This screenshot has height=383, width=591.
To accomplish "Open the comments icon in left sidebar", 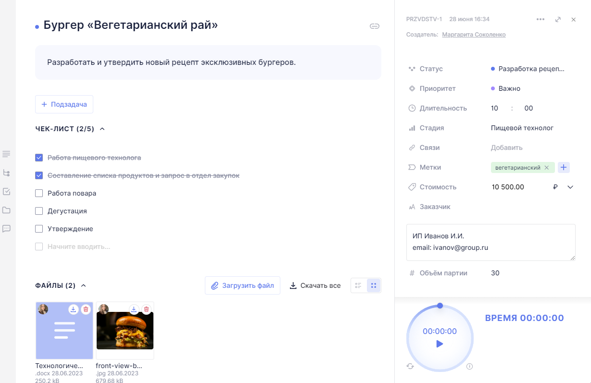I will tap(6, 229).
